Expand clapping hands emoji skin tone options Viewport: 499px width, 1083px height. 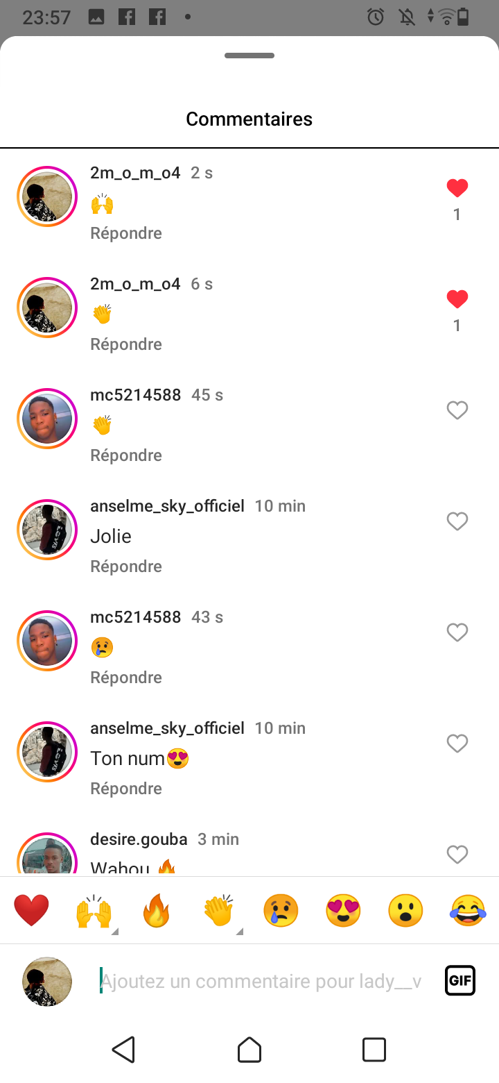(x=239, y=932)
